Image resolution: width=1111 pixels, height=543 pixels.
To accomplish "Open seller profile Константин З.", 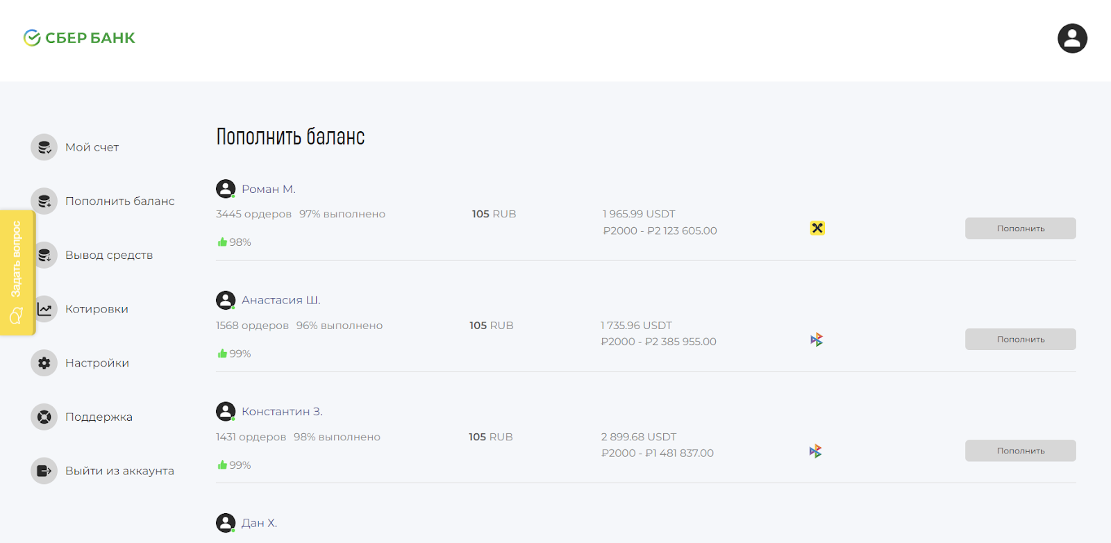I will point(282,412).
